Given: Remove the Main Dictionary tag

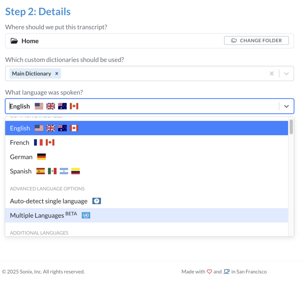Looking at the screenshot, I should click(x=56, y=73).
